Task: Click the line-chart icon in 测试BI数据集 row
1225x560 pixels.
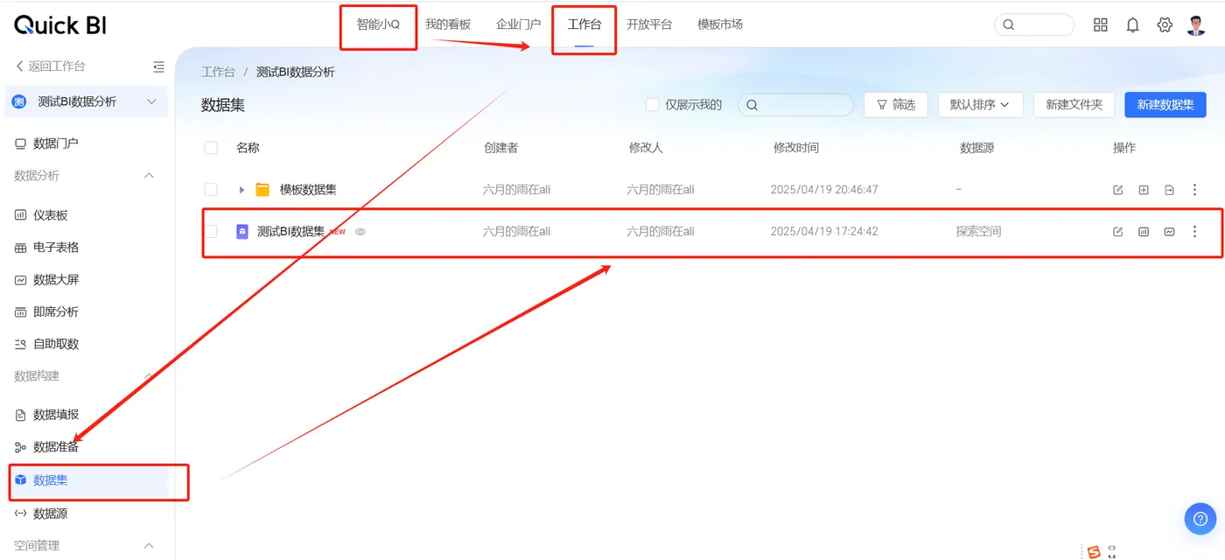Action: point(1169,232)
